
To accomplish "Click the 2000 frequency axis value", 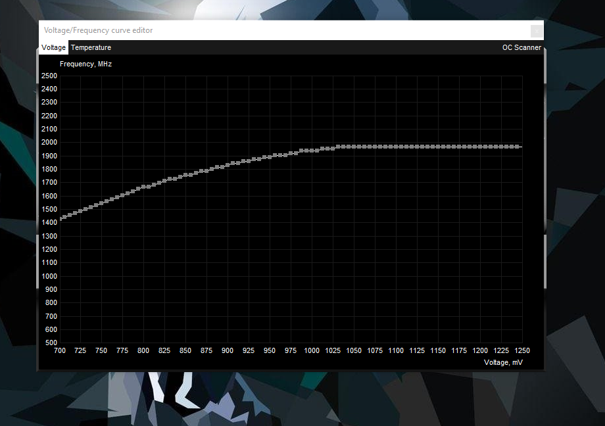I will [x=49, y=142].
